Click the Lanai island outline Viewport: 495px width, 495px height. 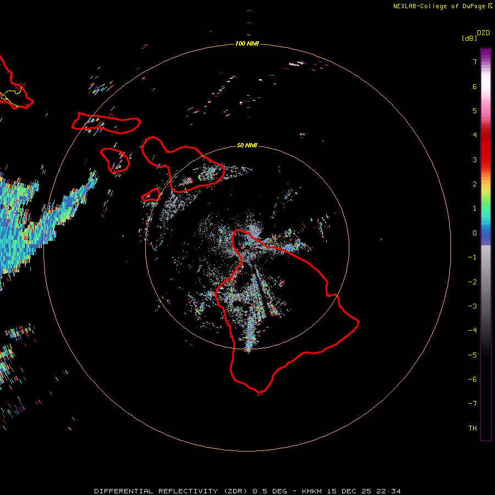tap(116, 161)
